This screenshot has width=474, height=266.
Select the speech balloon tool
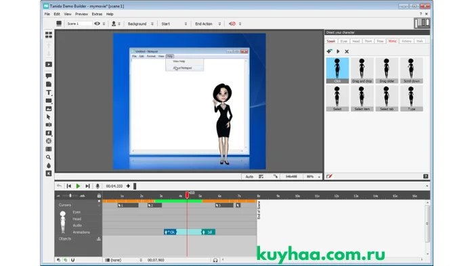pyautogui.click(x=48, y=76)
